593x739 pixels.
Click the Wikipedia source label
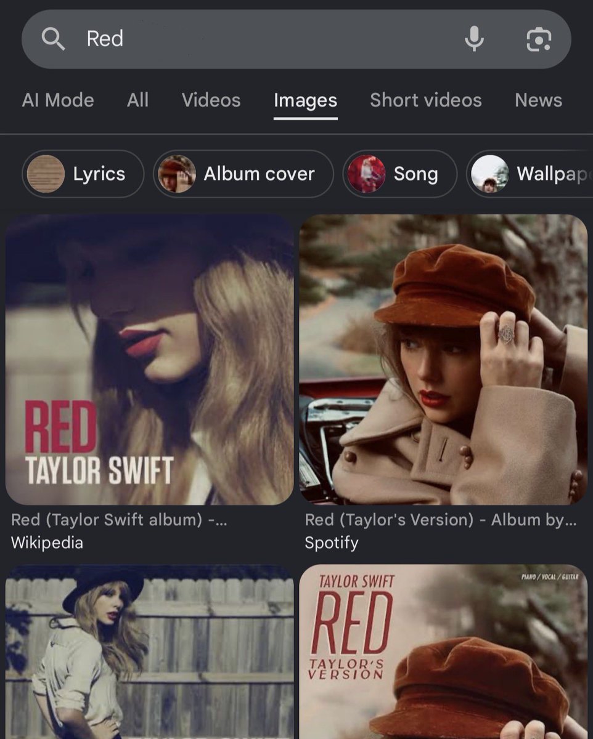pyautogui.click(x=47, y=543)
